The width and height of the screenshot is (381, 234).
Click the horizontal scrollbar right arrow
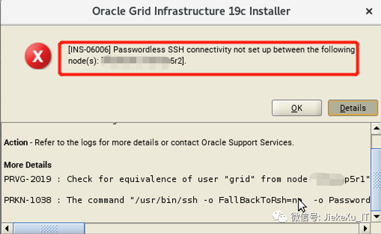[x=366, y=229]
